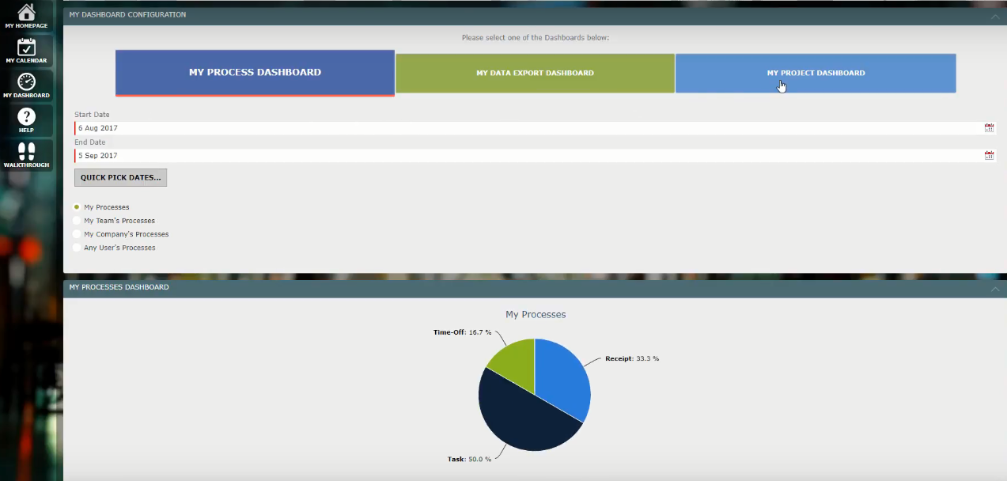Open My Dashboard via the sidebar icon
This screenshot has height=481, width=1007.
coord(26,84)
